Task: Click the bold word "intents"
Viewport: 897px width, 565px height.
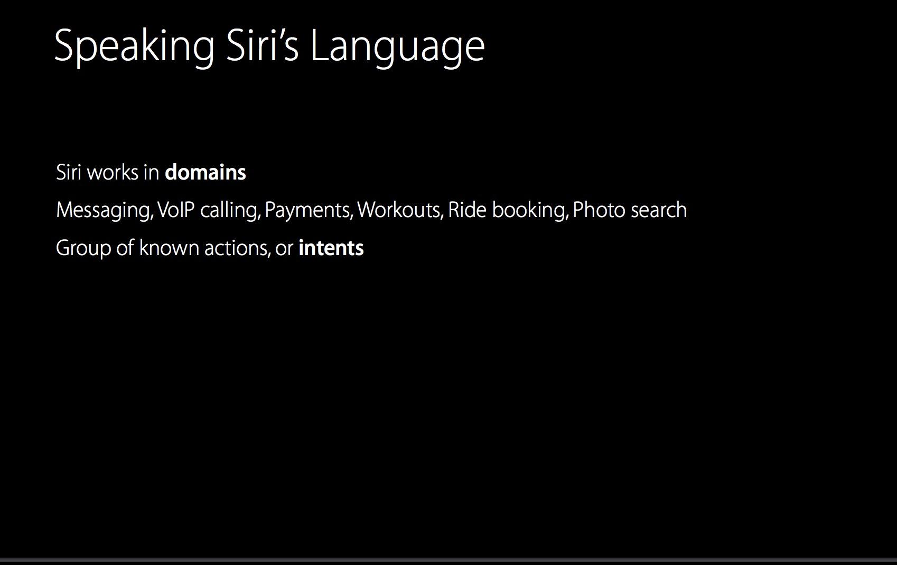Action: tap(331, 248)
